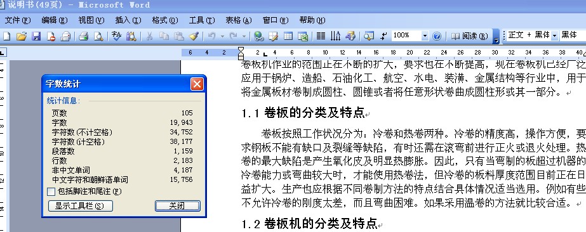Open the 视图(V) menu
Screen dimensions: 586x232
click(91, 20)
